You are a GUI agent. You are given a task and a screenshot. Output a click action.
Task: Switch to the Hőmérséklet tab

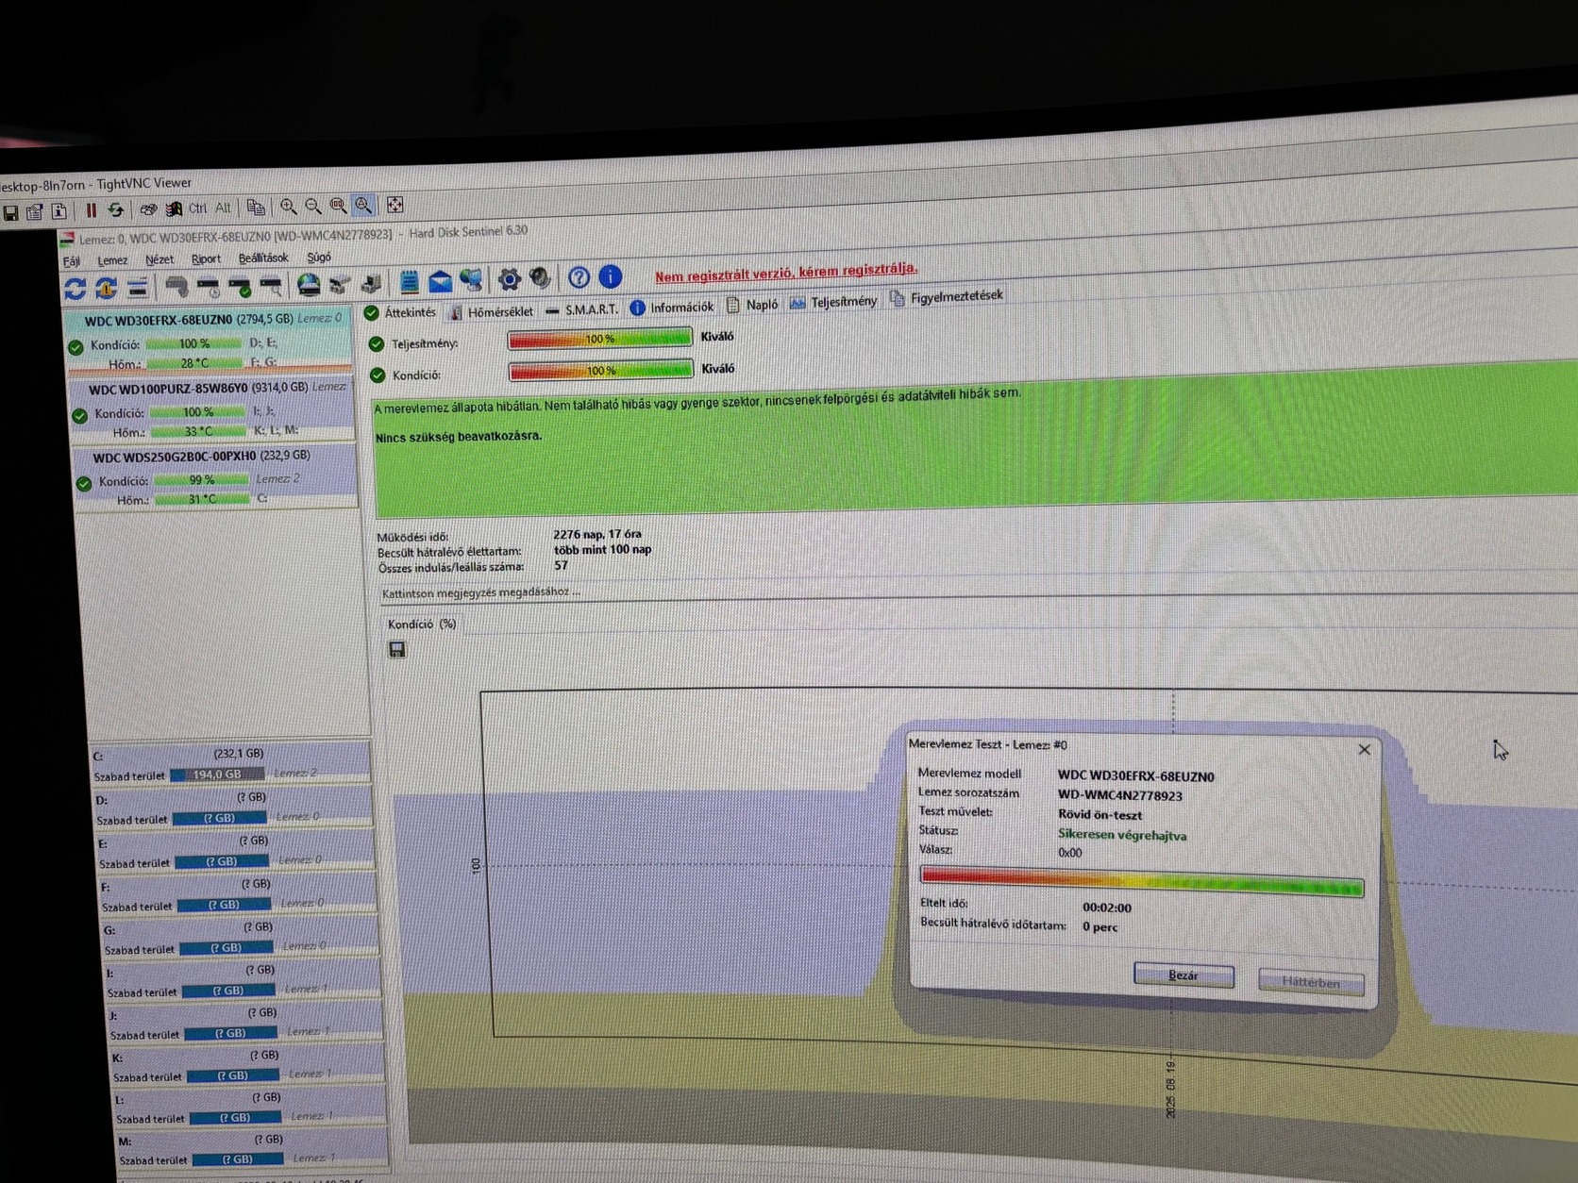point(492,311)
